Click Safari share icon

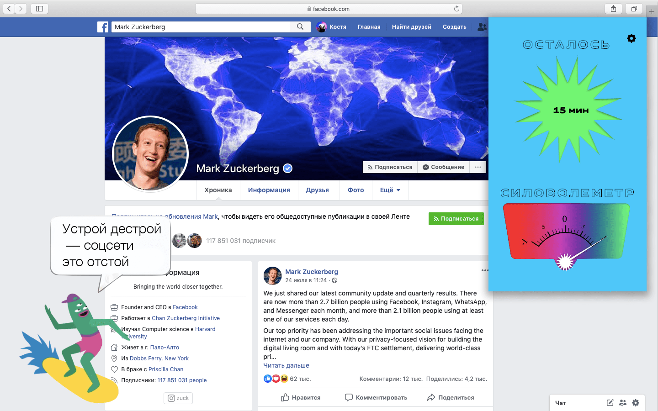point(614,9)
